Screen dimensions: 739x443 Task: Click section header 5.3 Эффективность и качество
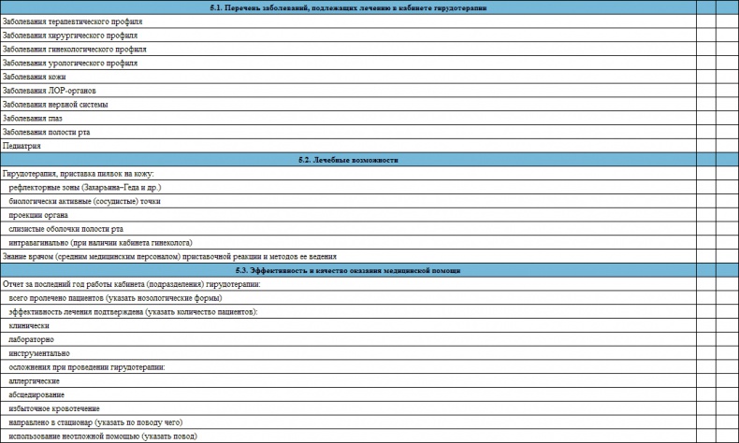[348, 270]
